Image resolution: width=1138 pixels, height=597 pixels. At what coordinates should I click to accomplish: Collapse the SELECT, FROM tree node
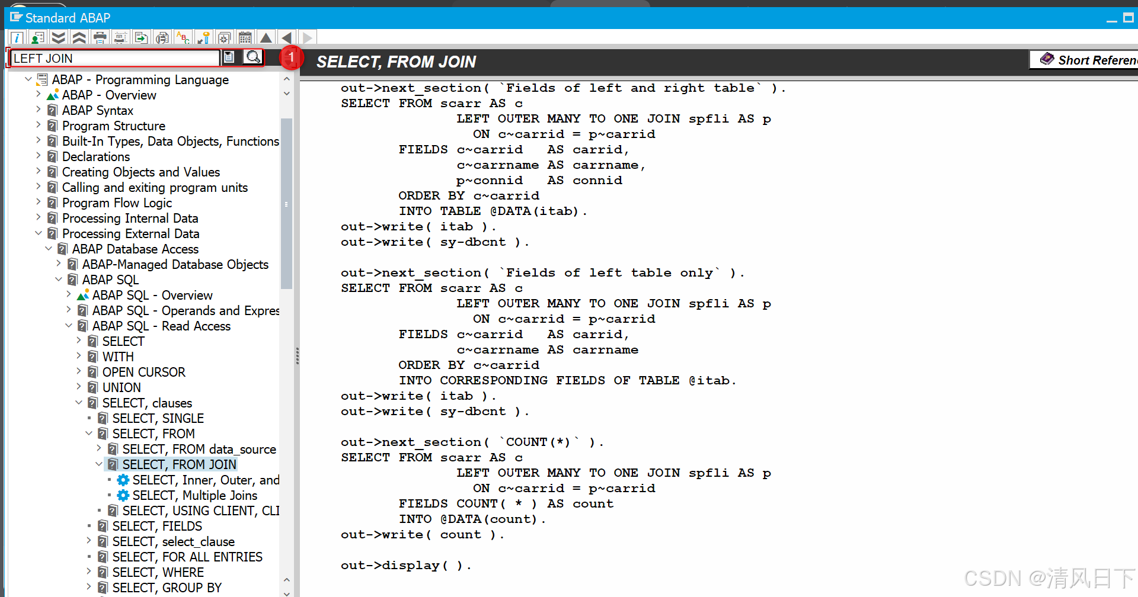[88, 433]
